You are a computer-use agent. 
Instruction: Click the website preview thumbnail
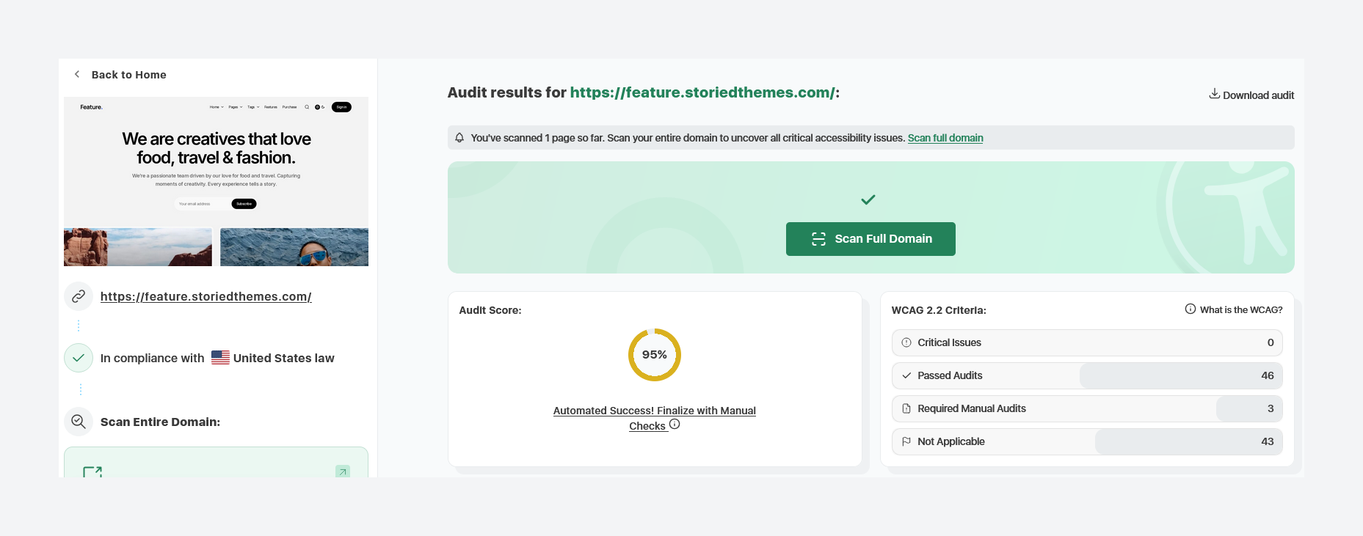pyautogui.click(x=216, y=181)
